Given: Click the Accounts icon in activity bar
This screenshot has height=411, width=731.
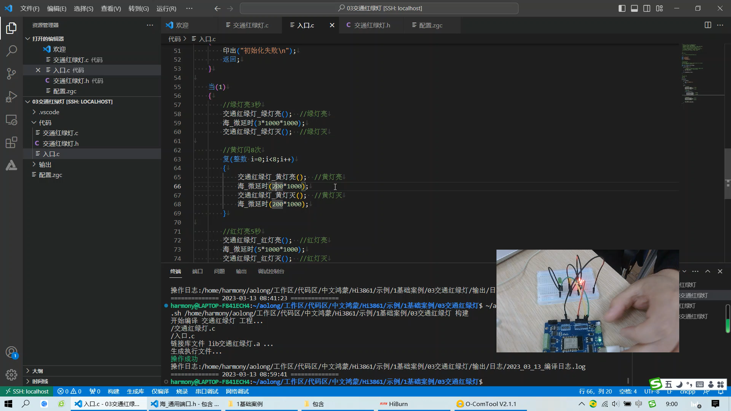Looking at the screenshot, I should (11, 352).
